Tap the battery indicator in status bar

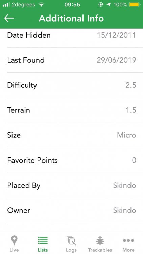tap(135, 5)
